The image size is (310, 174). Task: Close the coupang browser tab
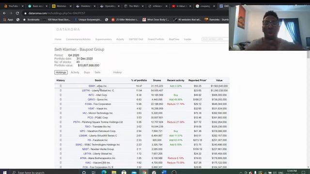(214, 6)
